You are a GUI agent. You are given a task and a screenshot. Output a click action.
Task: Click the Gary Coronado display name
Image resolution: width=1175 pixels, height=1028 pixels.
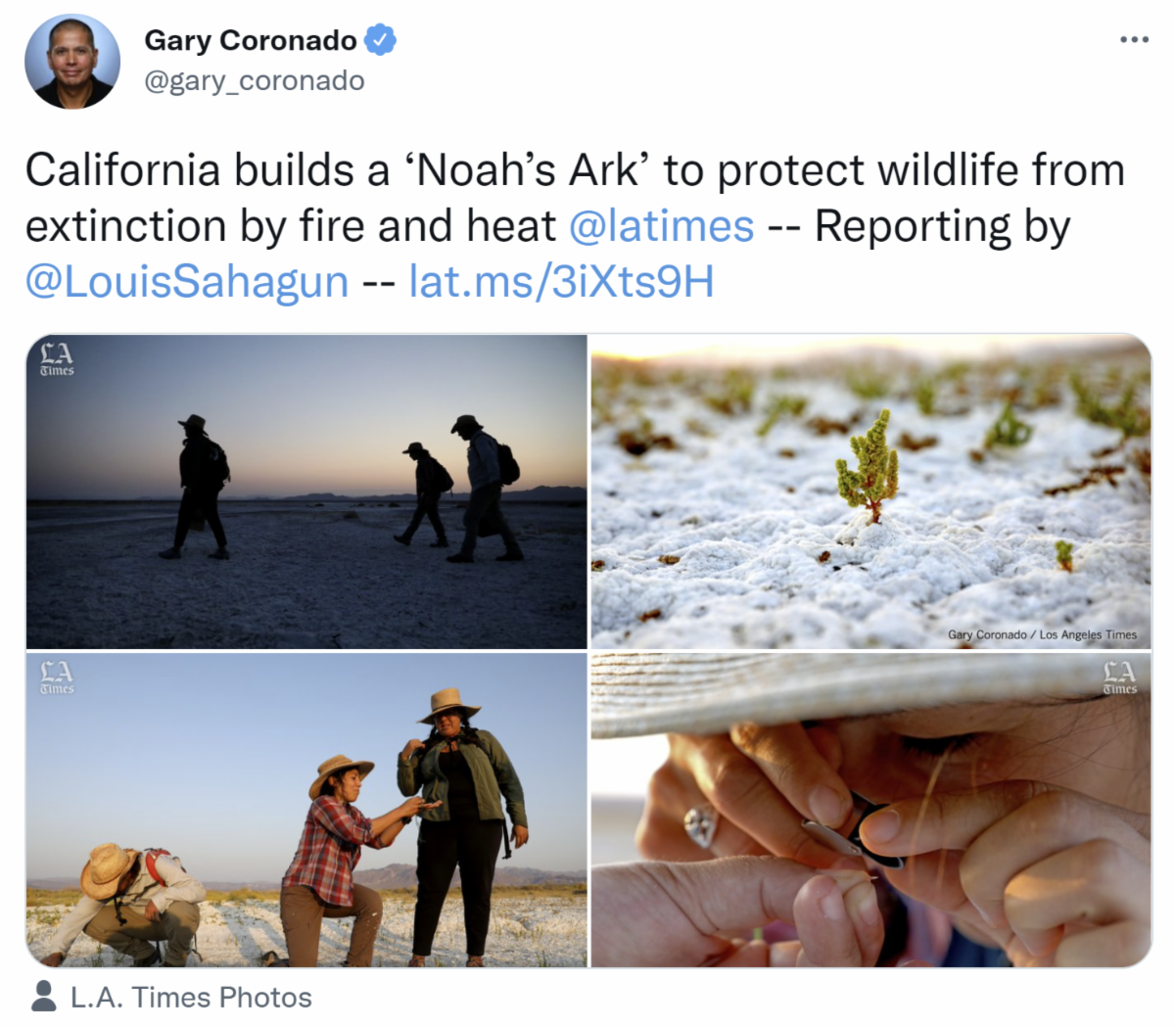click(x=251, y=40)
